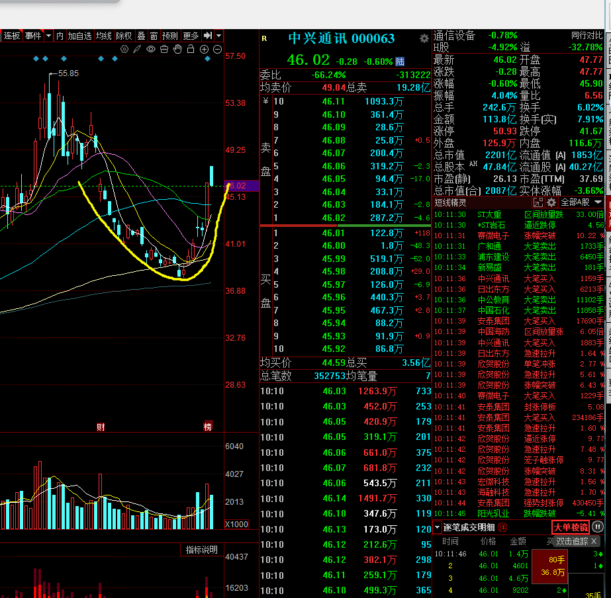Screen dimensions: 611x598
Task: Click the red 详 detail icon
Action: coord(502,527)
